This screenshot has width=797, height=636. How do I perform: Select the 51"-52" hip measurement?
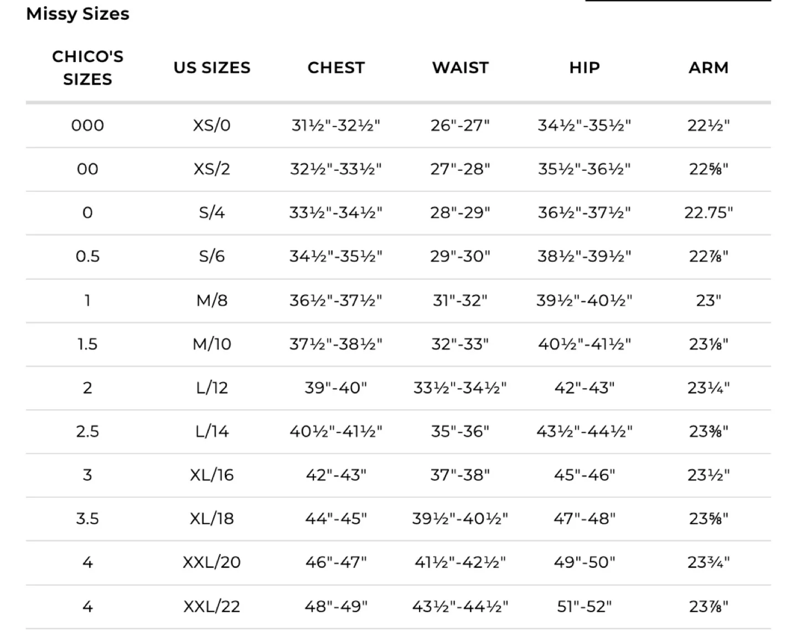point(584,607)
